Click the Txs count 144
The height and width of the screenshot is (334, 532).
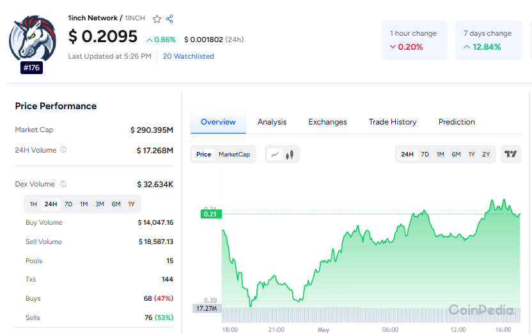pyautogui.click(x=168, y=280)
